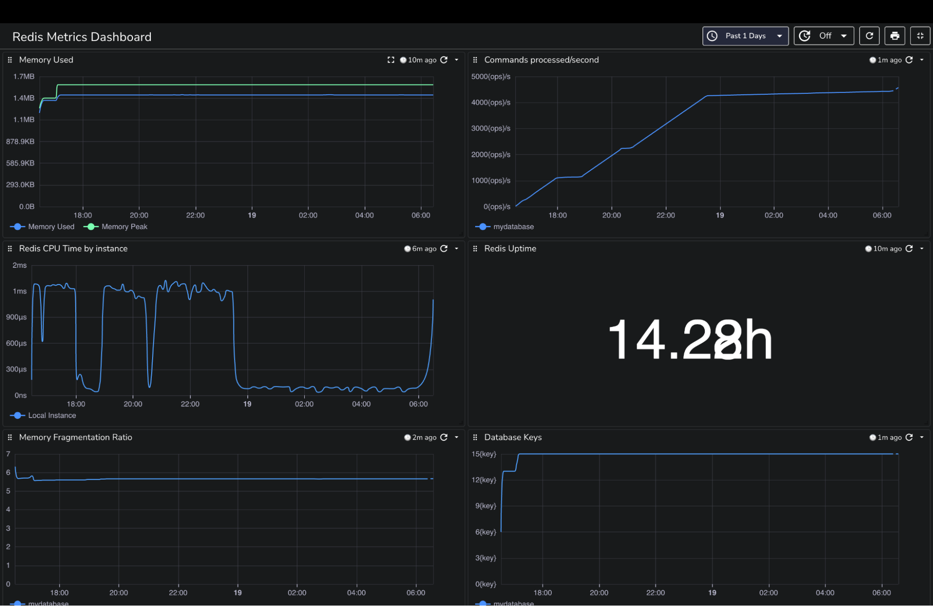933x606 pixels.
Task: Click Redis CPU Time panel drag handle
Action: coord(10,249)
